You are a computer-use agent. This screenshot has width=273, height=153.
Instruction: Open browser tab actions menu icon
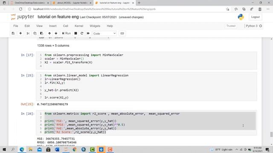point(4,3)
